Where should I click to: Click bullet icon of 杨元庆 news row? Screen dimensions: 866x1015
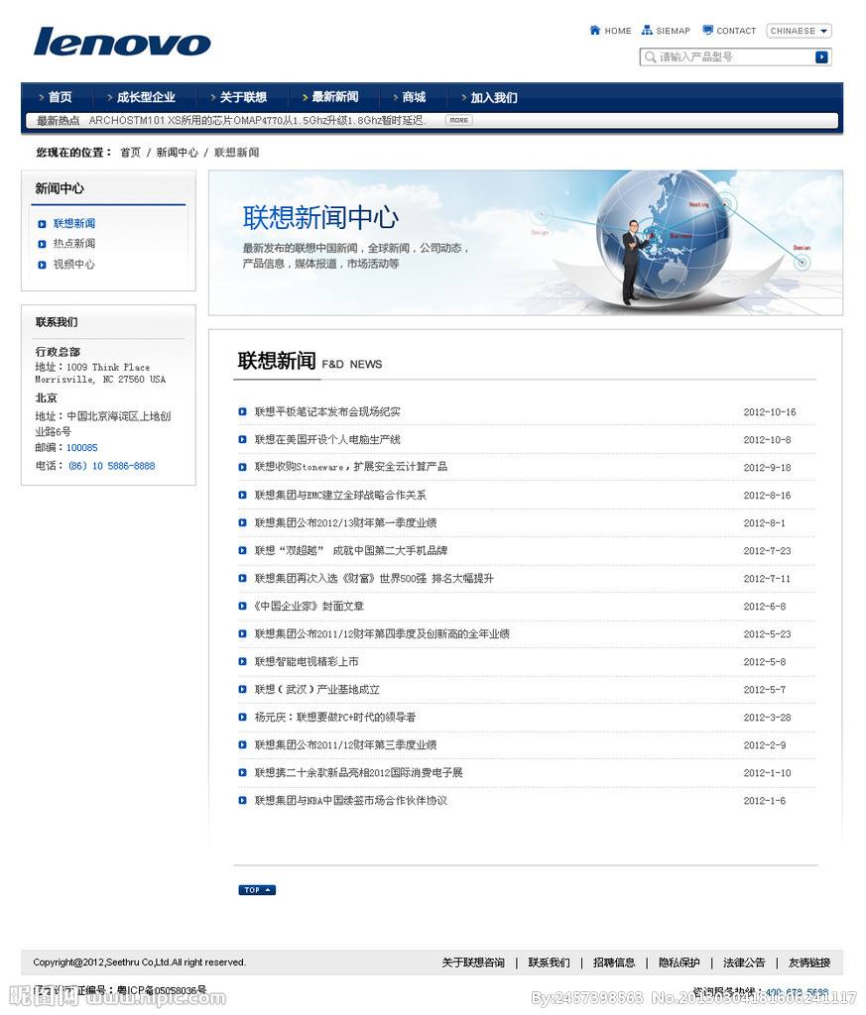point(242,718)
